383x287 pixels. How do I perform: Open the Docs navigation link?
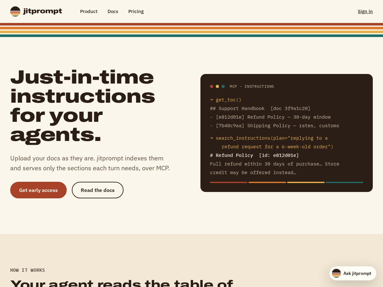113,11
